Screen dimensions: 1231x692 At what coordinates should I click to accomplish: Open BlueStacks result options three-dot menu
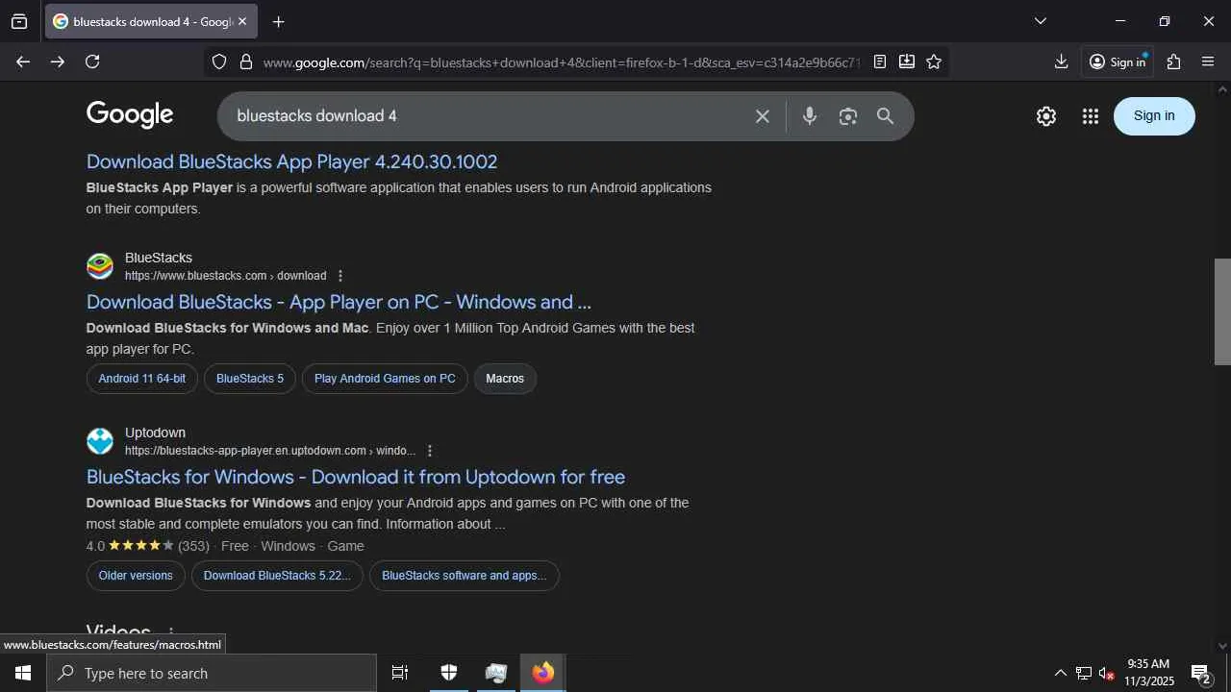[x=340, y=276]
